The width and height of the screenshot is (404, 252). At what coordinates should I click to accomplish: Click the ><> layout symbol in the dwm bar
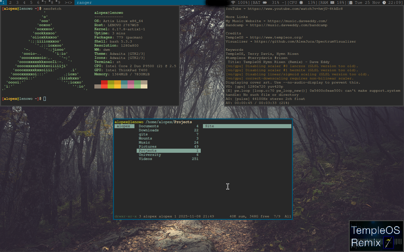click(68, 3)
